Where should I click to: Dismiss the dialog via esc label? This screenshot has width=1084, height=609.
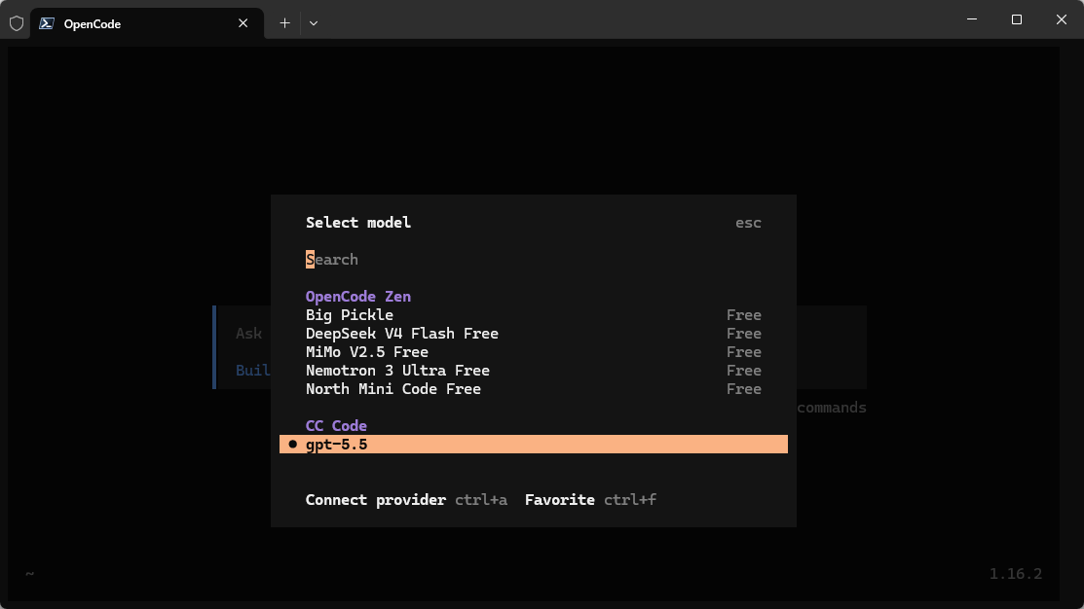point(748,223)
